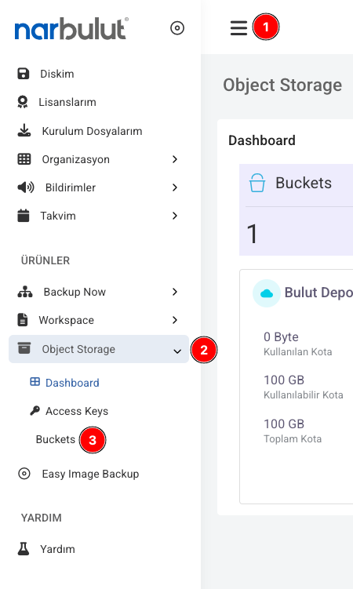Collapse the Object Storage down chevron
353x589 pixels.
click(x=177, y=351)
